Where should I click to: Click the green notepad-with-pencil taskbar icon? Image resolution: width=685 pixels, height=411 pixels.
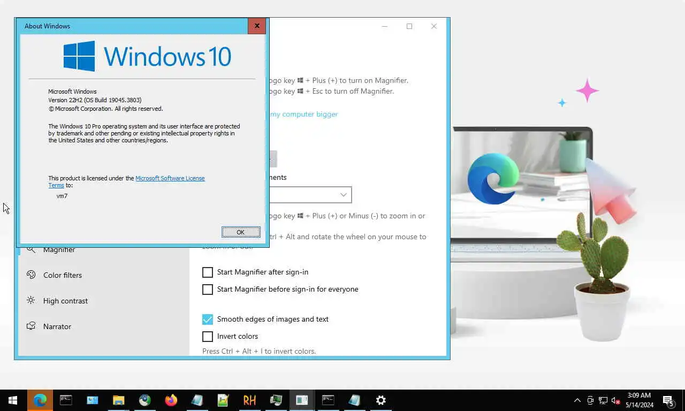click(x=223, y=400)
